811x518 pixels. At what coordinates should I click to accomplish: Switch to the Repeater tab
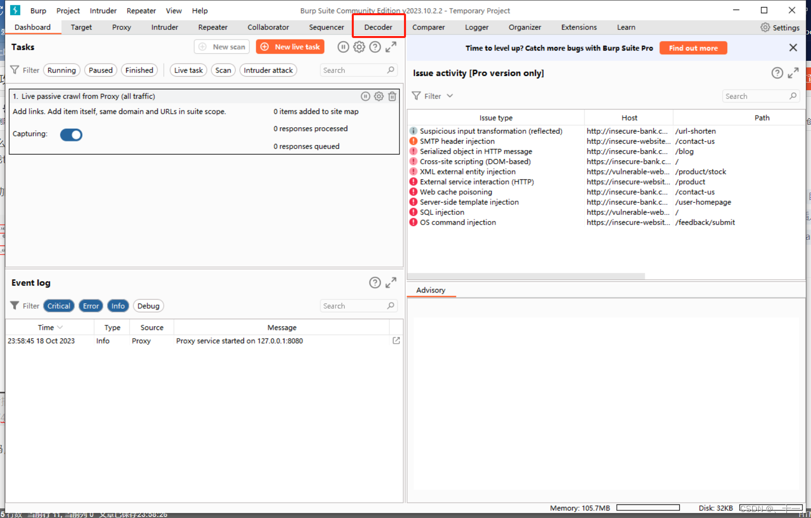point(213,27)
